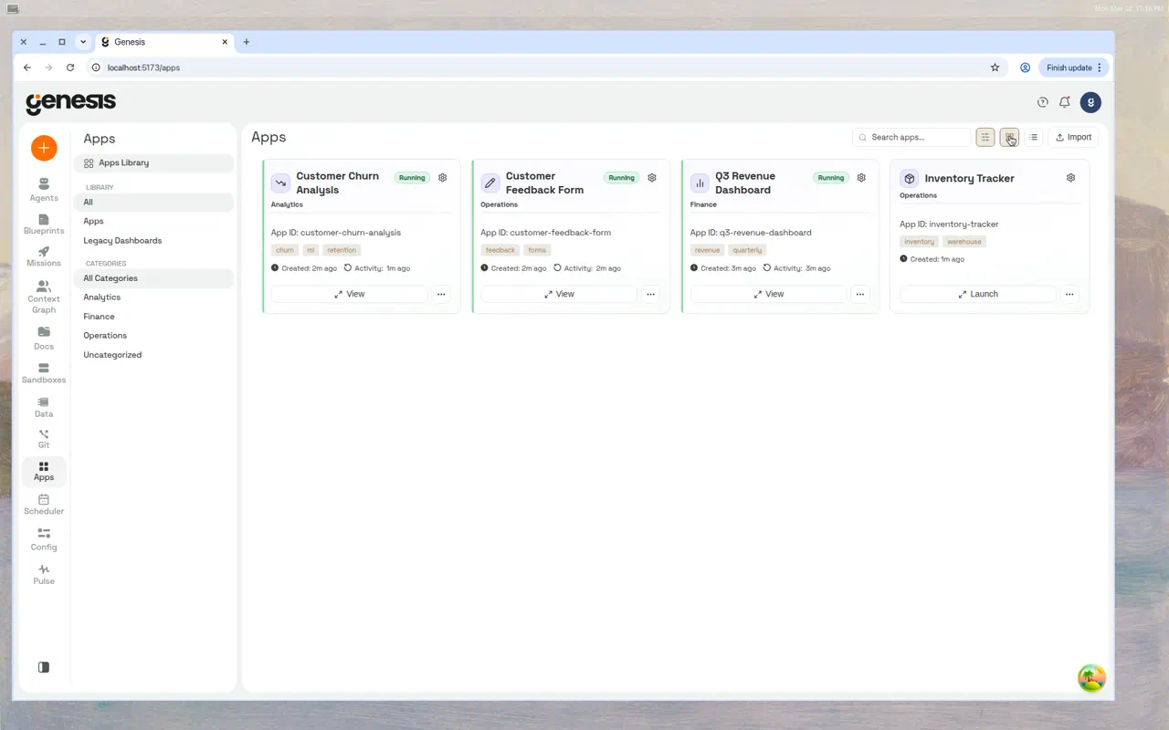The height and width of the screenshot is (730, 1169).
Task: Click the Import button
Action: (x=1073, y=137)
